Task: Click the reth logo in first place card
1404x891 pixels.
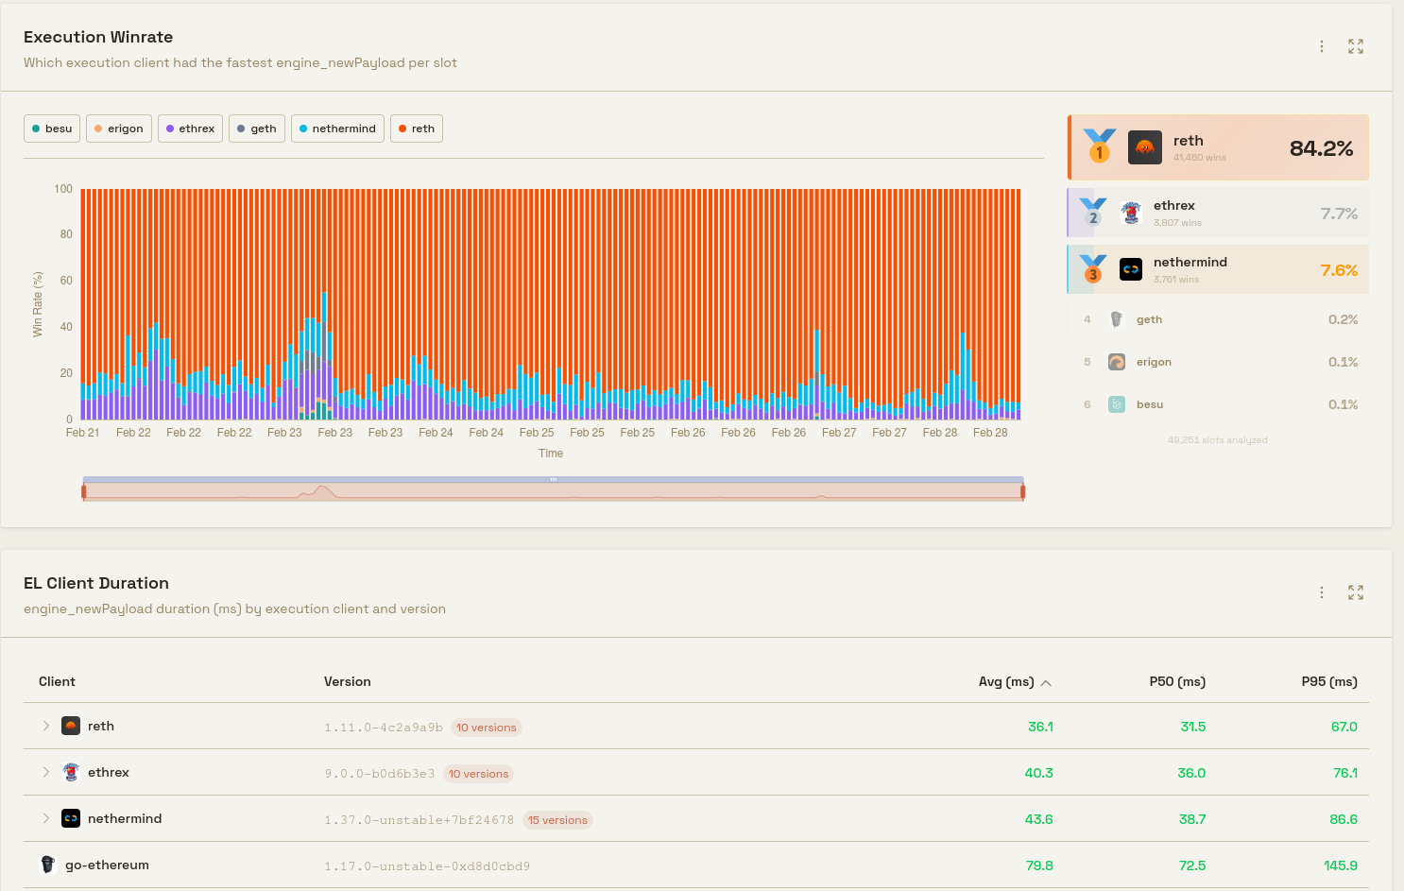Action: [x=1144, y=147]
